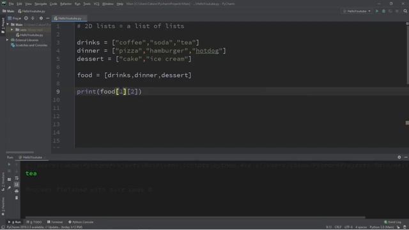Click the 'hotdog' string in line 4
The width and height of the screenshot is (409, 230).
click(x=207, y=50)
